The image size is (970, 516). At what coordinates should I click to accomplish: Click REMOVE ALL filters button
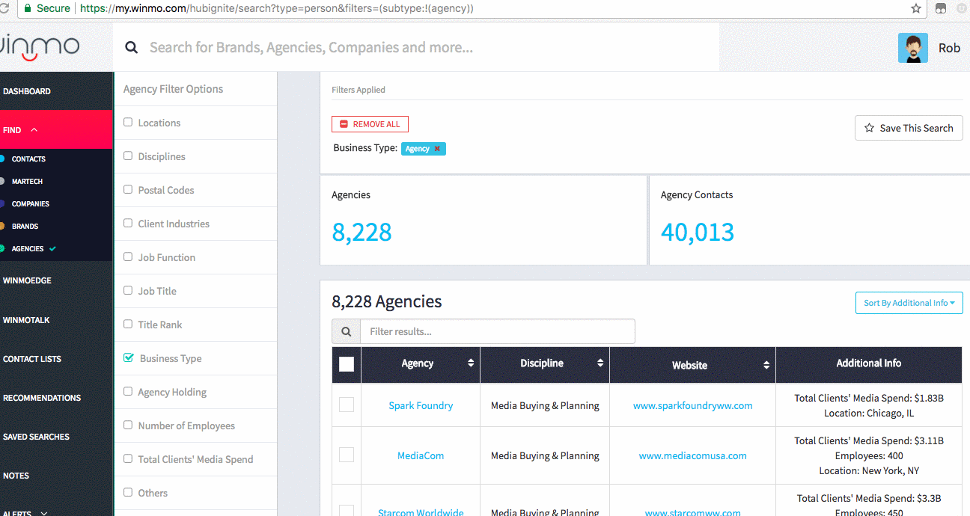point(370,124)
